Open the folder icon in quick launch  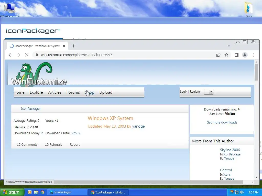tap(36, 192)
